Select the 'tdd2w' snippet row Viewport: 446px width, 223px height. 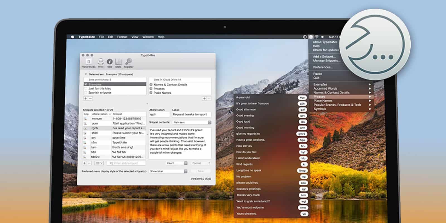click(x=114, y=157)
